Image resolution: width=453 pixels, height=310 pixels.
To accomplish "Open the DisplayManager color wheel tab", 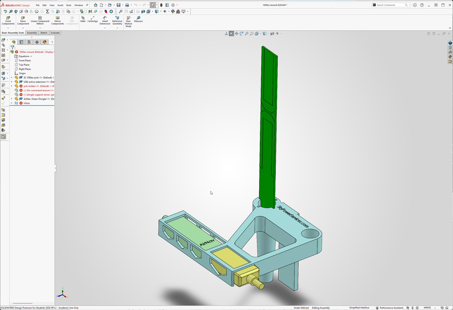I will (x=45, y=42).
